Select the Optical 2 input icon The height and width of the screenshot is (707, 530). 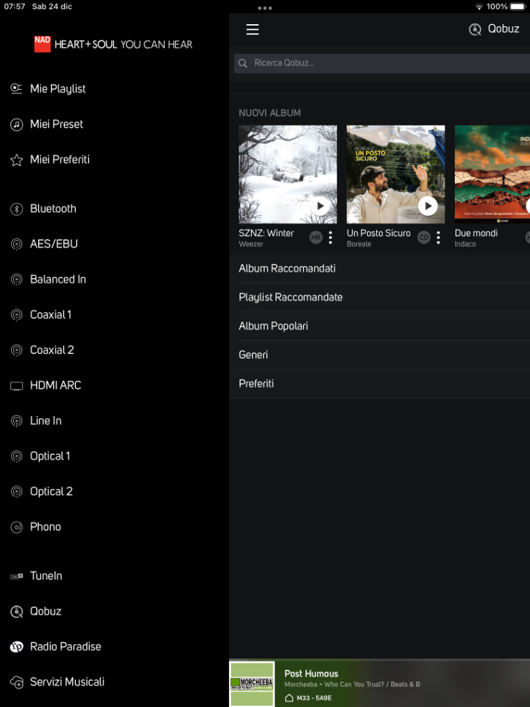click(17, 492)
